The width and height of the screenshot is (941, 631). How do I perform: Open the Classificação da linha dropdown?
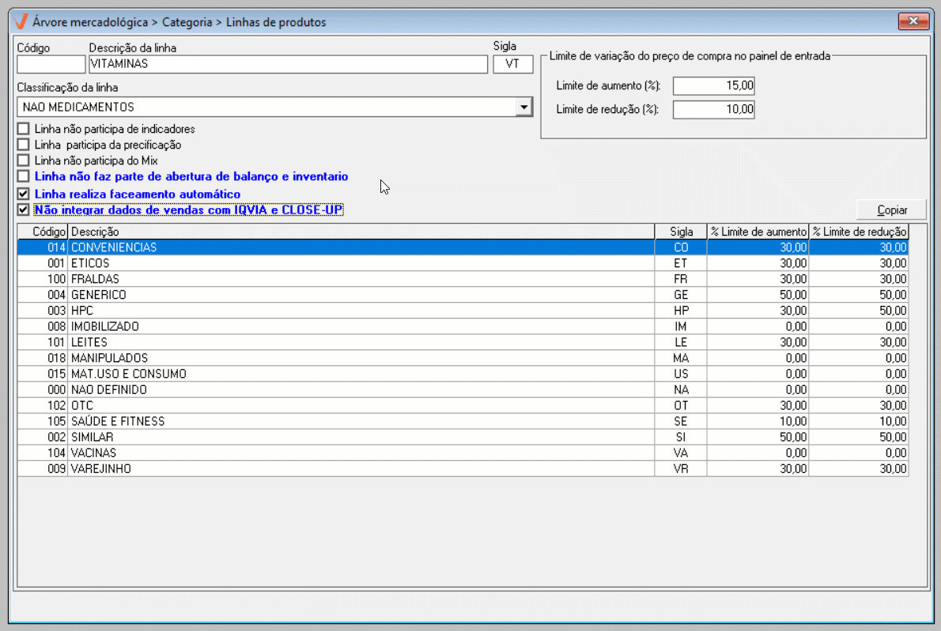coord(523,107)
